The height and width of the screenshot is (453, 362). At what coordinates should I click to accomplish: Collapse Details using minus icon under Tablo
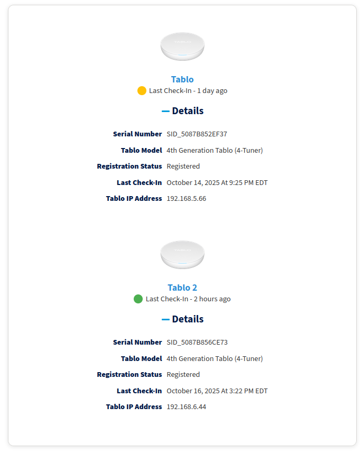(165, 111)
